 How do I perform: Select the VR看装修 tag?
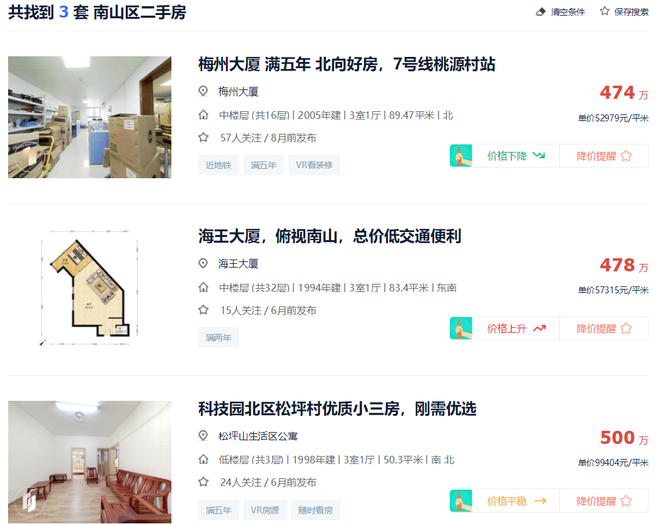pyautogui.click(x=314, y=165)
